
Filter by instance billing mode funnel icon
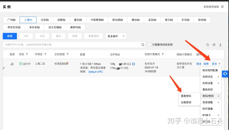(163, 54)
